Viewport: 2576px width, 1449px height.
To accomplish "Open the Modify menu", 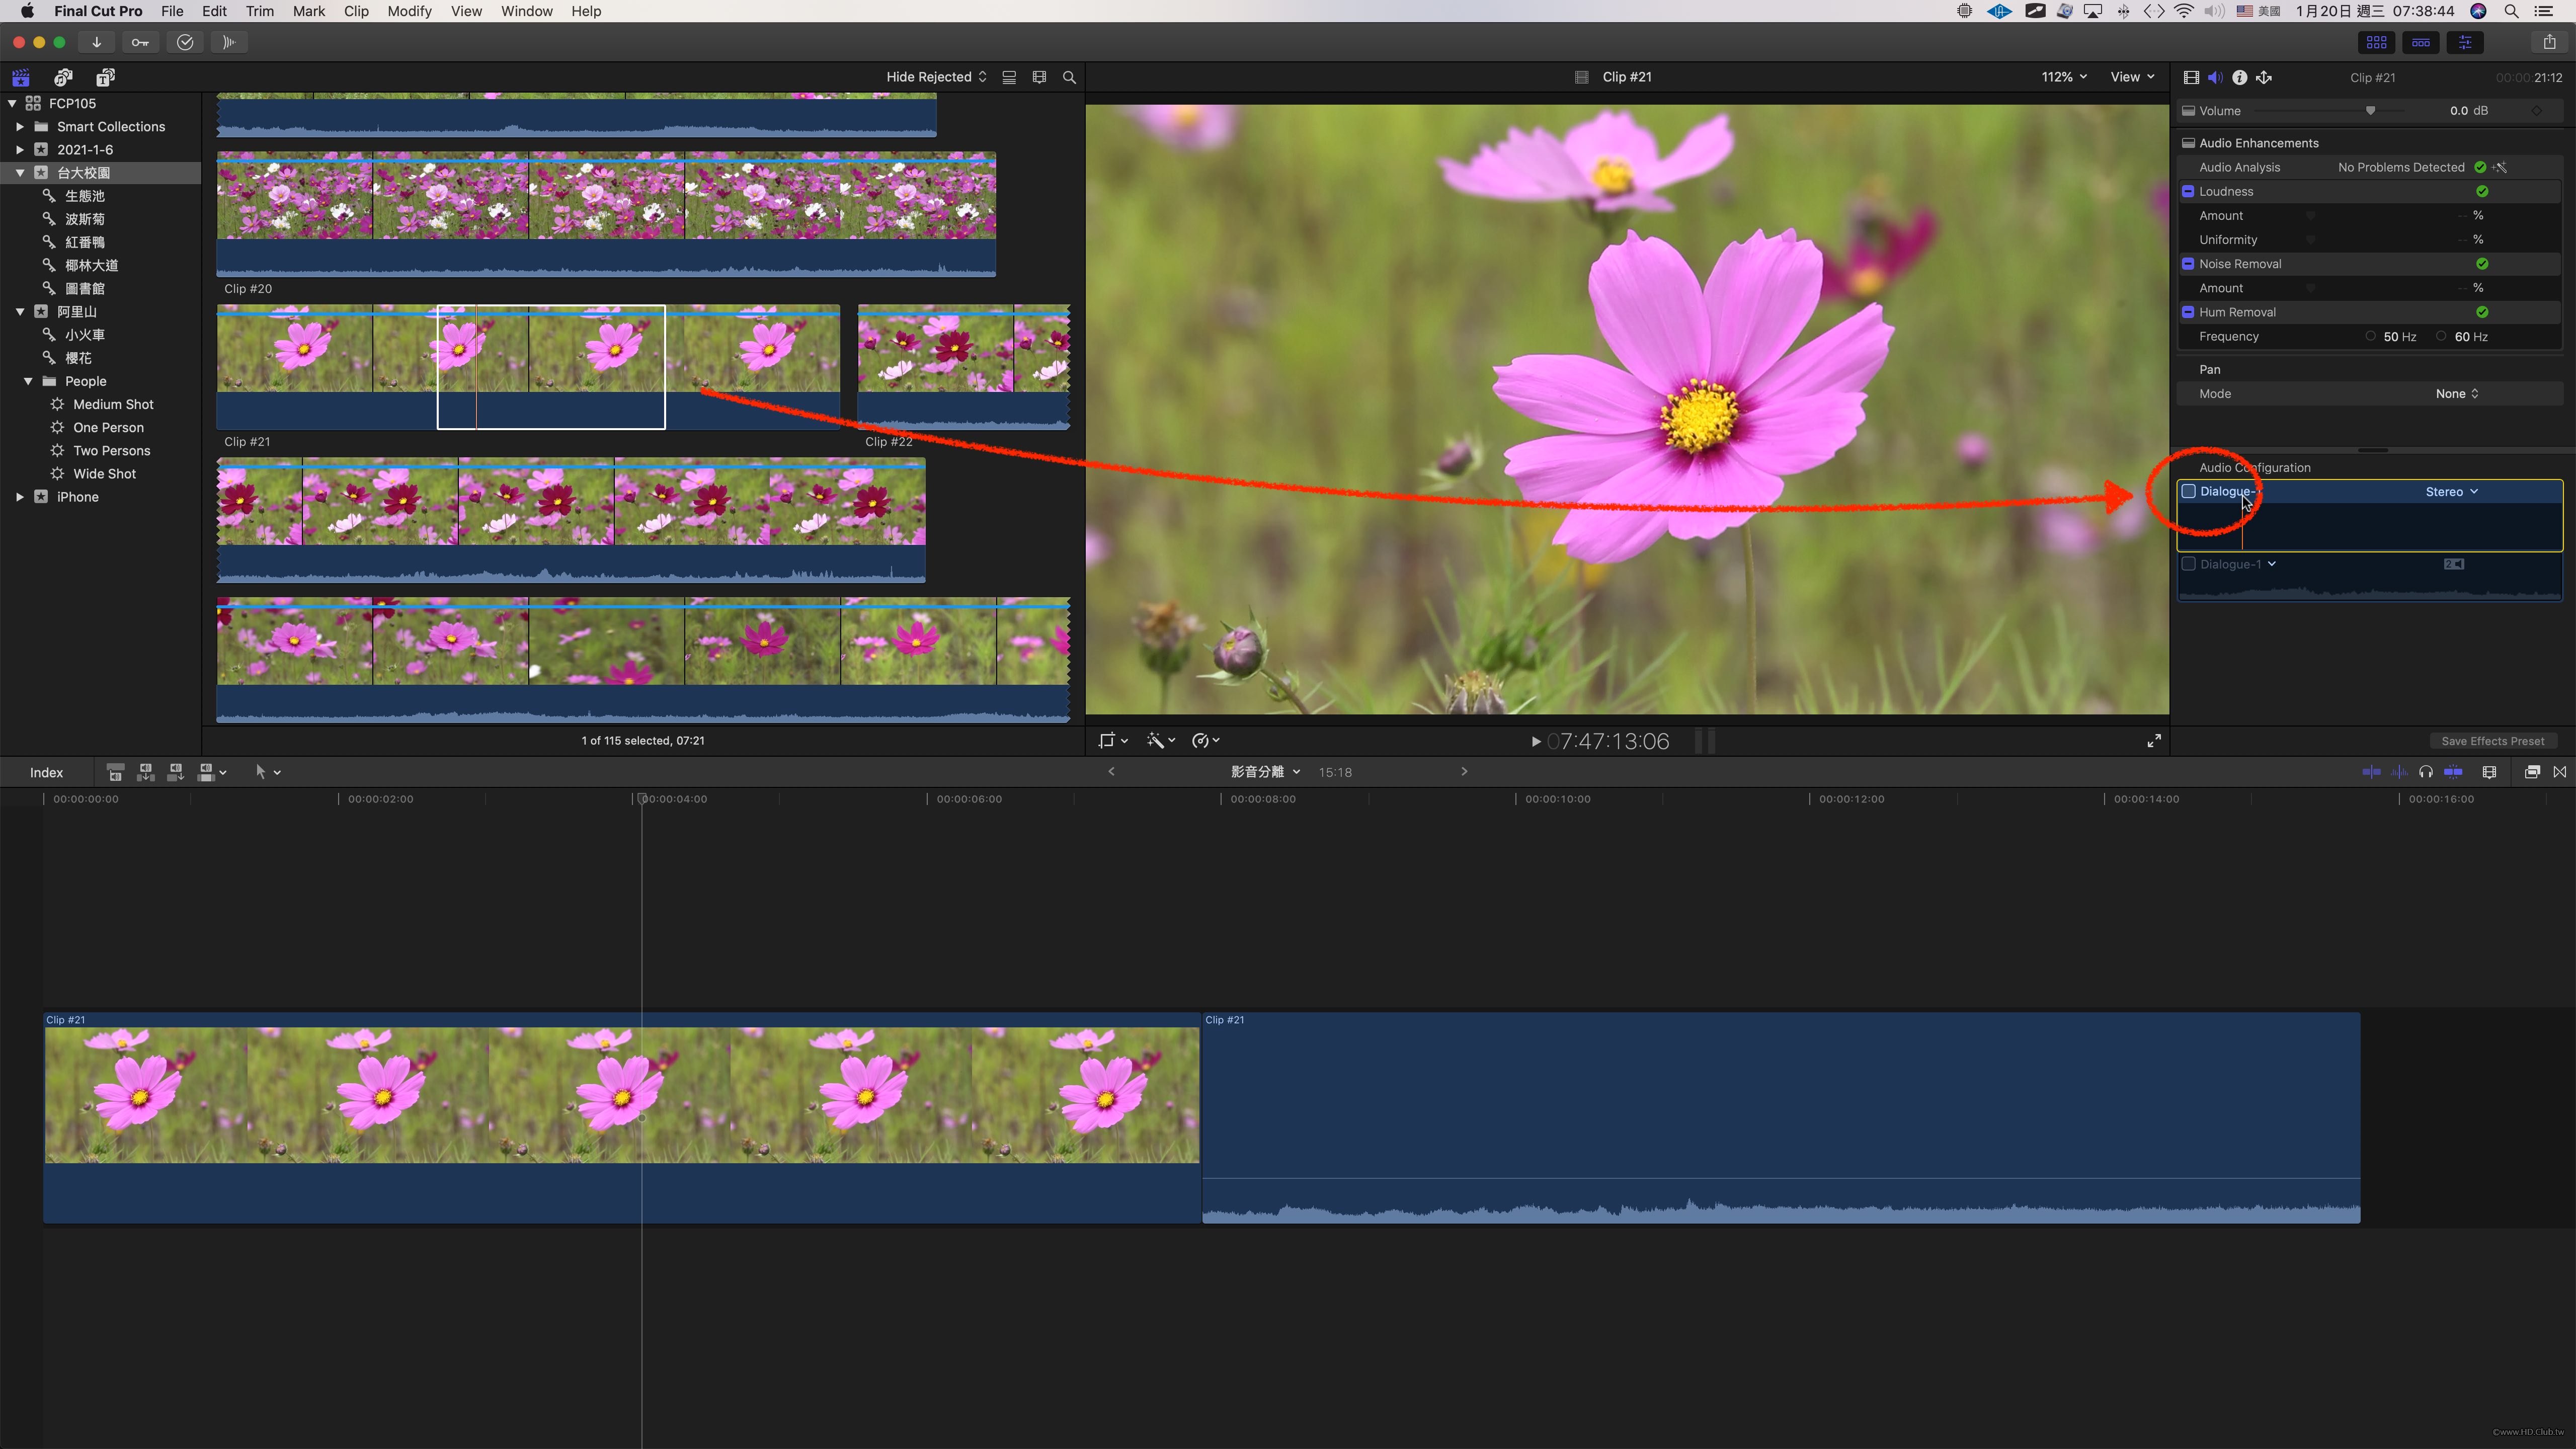I will click(409, 11).
